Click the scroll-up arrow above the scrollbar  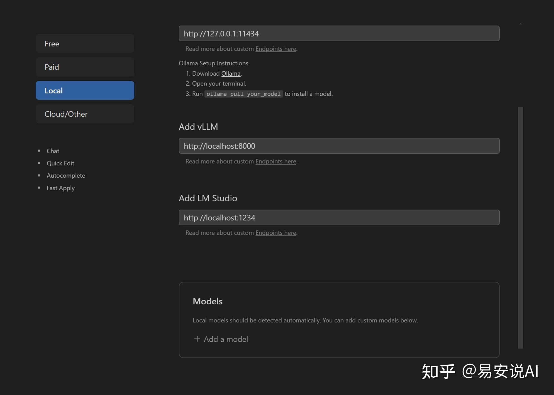[520, 24]
